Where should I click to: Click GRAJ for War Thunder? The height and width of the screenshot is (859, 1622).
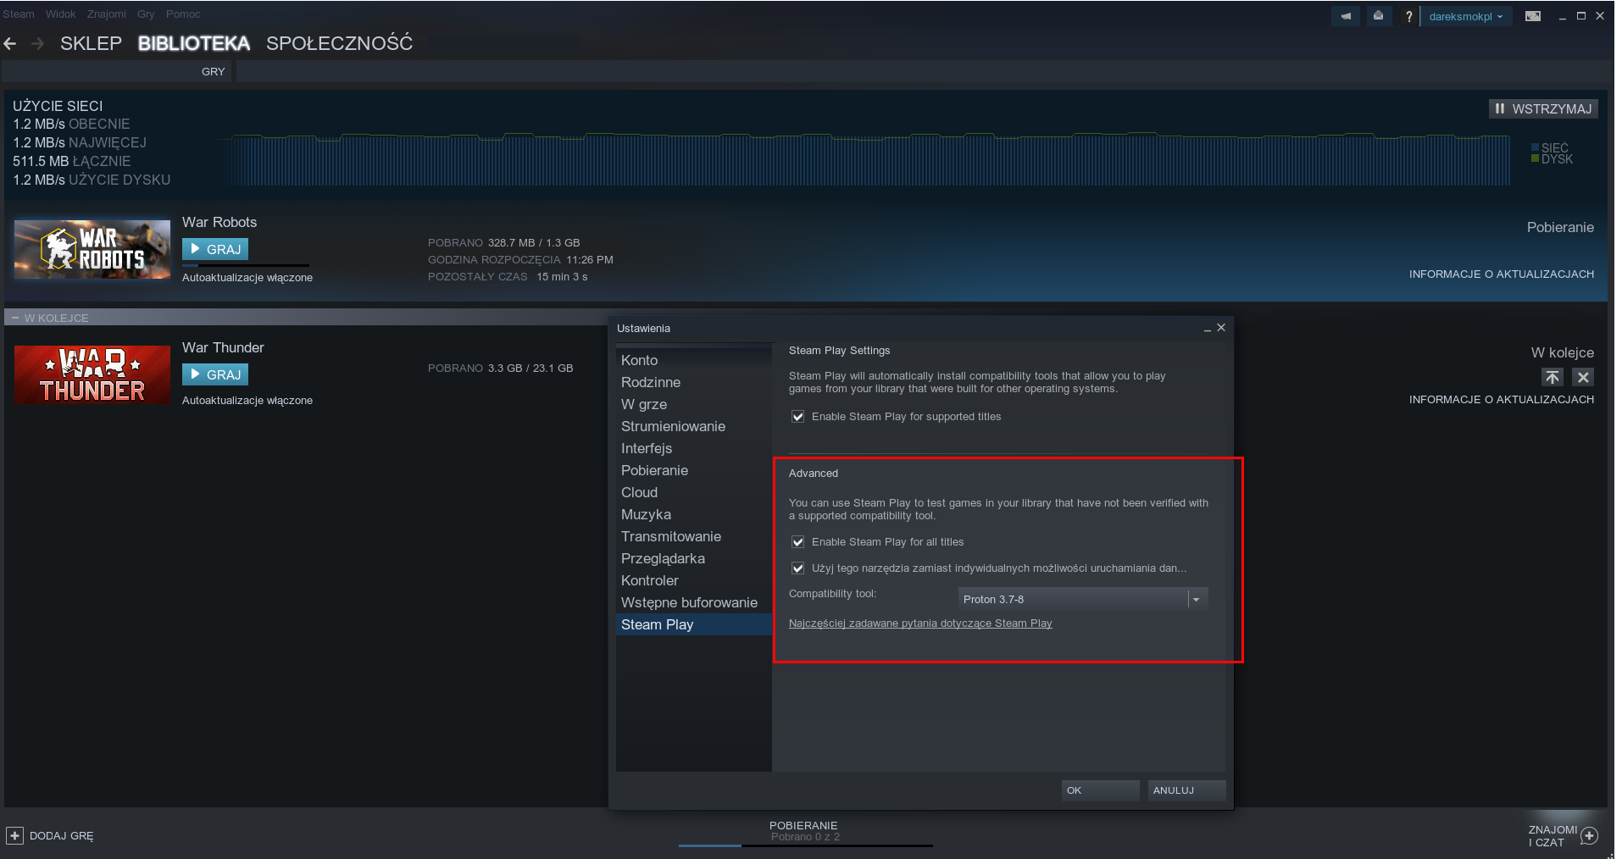pos(215,374)
